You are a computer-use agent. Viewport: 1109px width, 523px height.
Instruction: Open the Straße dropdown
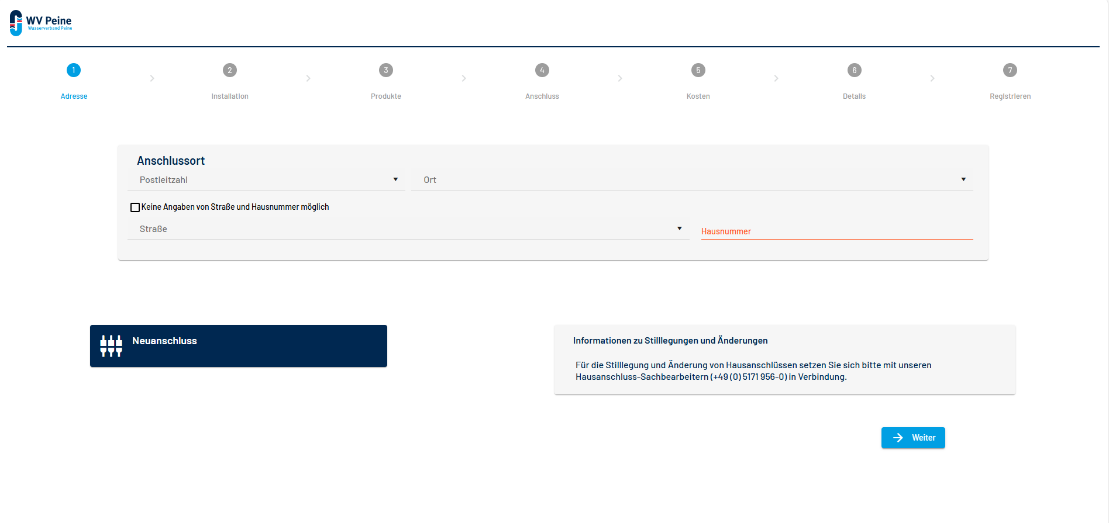point(408,229)
